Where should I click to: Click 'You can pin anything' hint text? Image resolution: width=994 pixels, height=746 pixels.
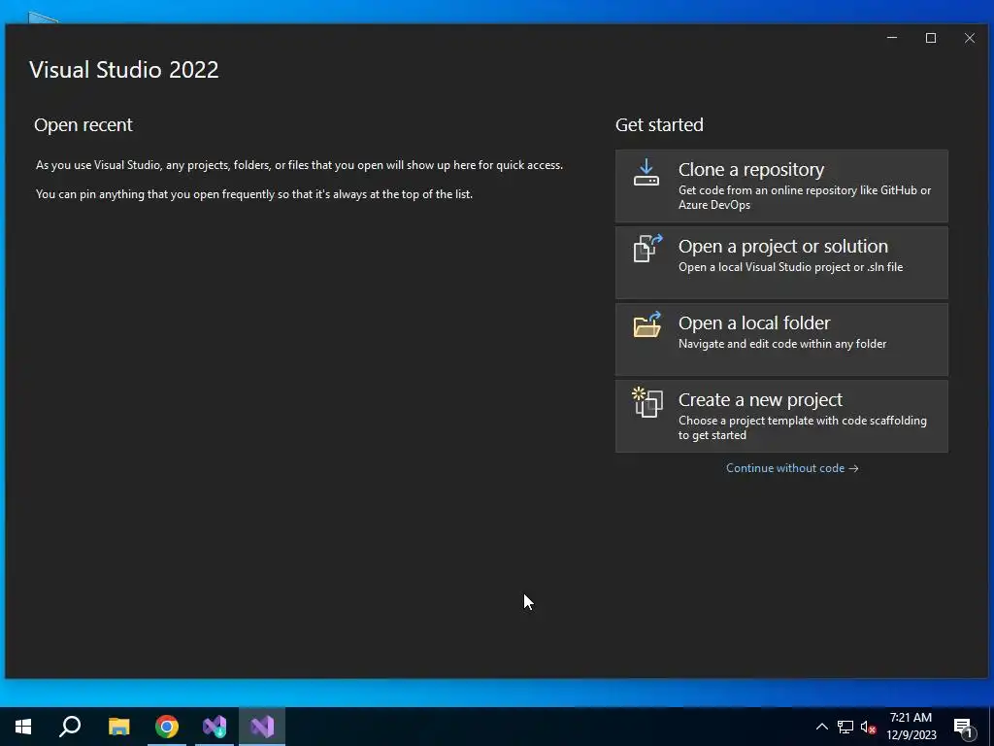[x=254, y=194]
